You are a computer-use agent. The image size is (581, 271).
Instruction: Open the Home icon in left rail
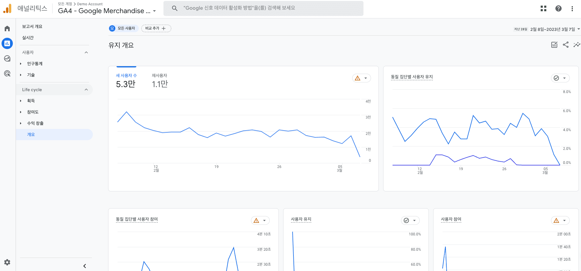(7, 28)
